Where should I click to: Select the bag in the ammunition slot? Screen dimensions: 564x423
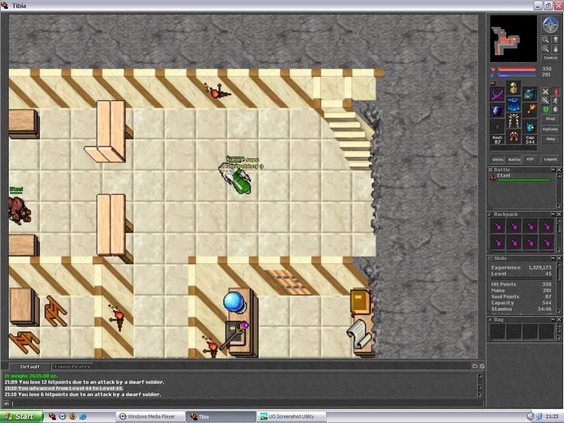pos(530,127)
